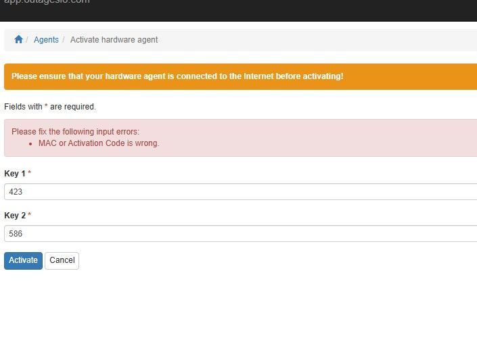Viewport: 477px width, 342px height.
Task: Click into the Key 1 input field
Action: 241,191
